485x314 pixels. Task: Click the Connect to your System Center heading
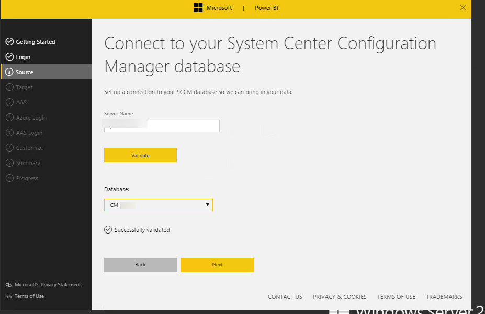coord(270,55)
